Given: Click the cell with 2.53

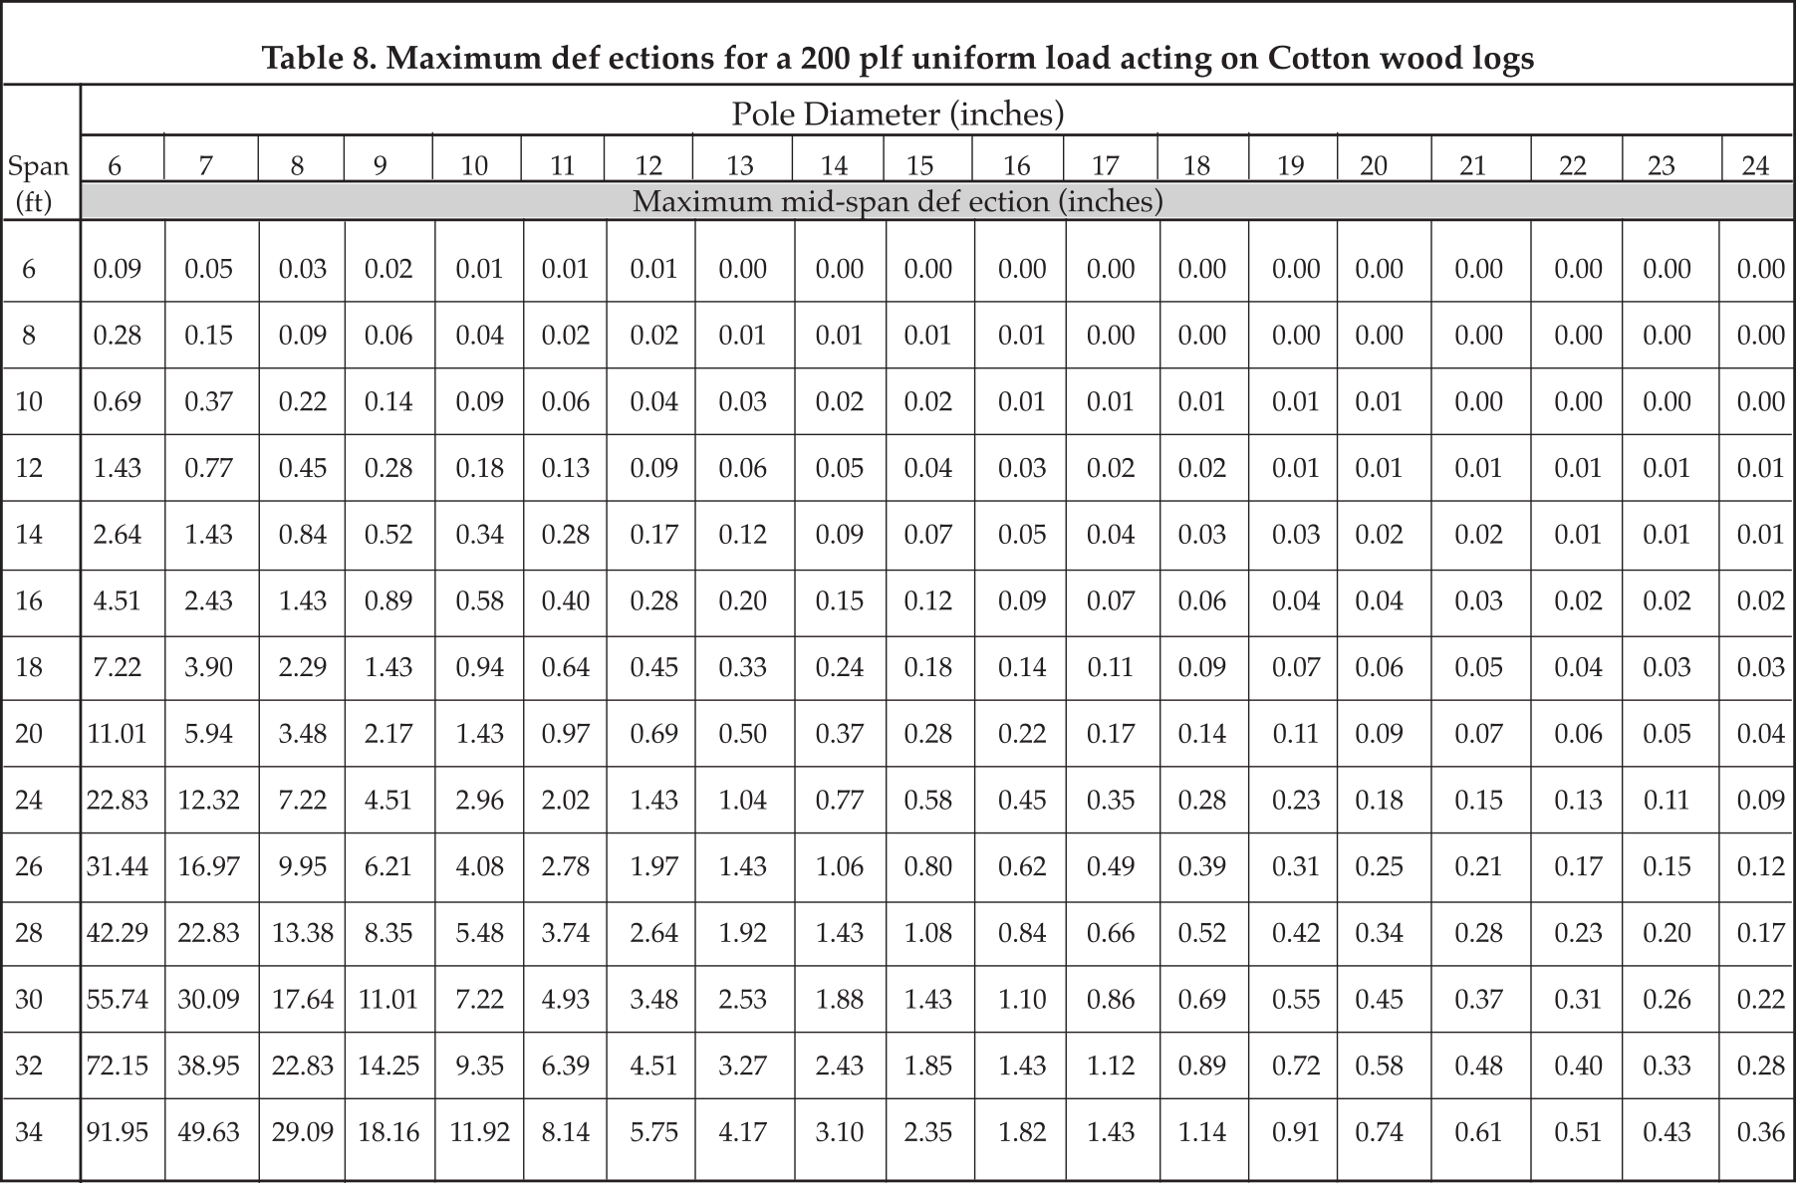Looking at the screenshot, I should pos(743,999).
